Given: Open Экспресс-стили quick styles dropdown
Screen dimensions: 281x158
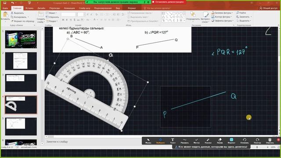Looking at the screenshot, I should pyautogui.click(x=205, y=17).
